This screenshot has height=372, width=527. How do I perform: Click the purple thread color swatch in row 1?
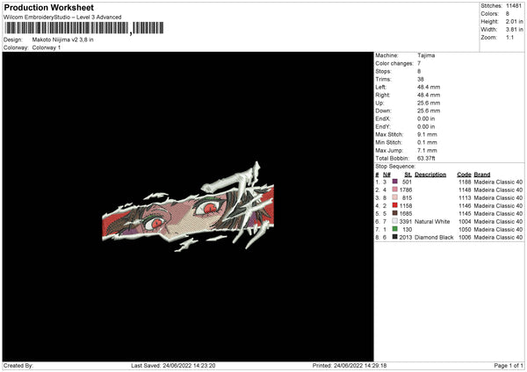[x=395, y=182]
